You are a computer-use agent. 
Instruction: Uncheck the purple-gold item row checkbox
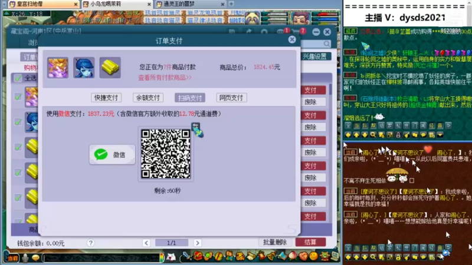click(18, 97)
